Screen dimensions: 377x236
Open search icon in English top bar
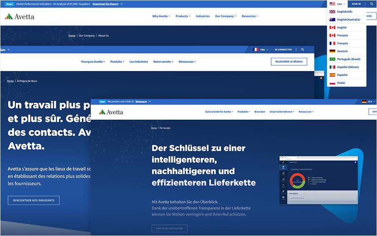click(x=372, y=4)
